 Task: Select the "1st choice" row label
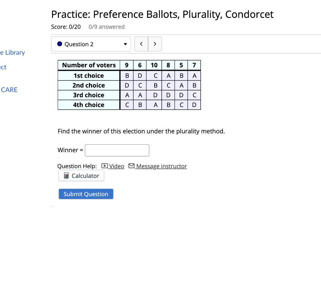click(x=89, y=75)
